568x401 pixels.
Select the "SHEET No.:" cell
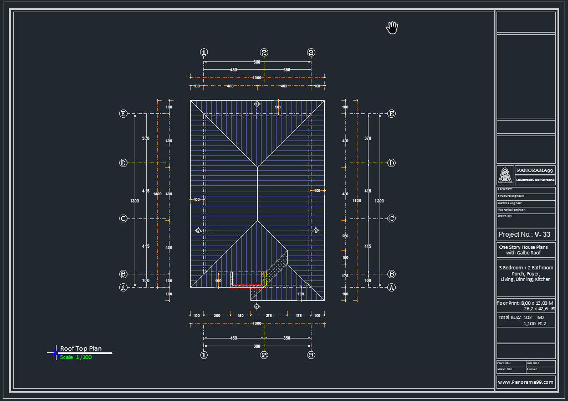(511, 370)
